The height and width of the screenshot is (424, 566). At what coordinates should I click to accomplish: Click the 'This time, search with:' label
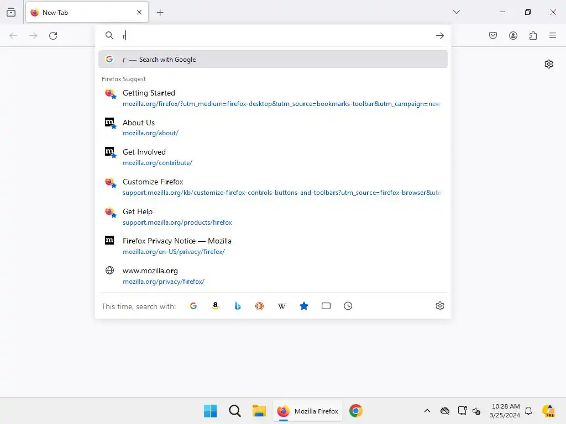point(139,306)
